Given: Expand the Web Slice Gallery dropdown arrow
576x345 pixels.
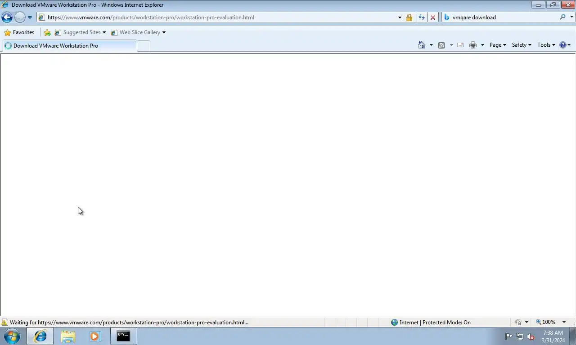Looking at the screenshot, I should pyautogui.click(x=164, y=32).
